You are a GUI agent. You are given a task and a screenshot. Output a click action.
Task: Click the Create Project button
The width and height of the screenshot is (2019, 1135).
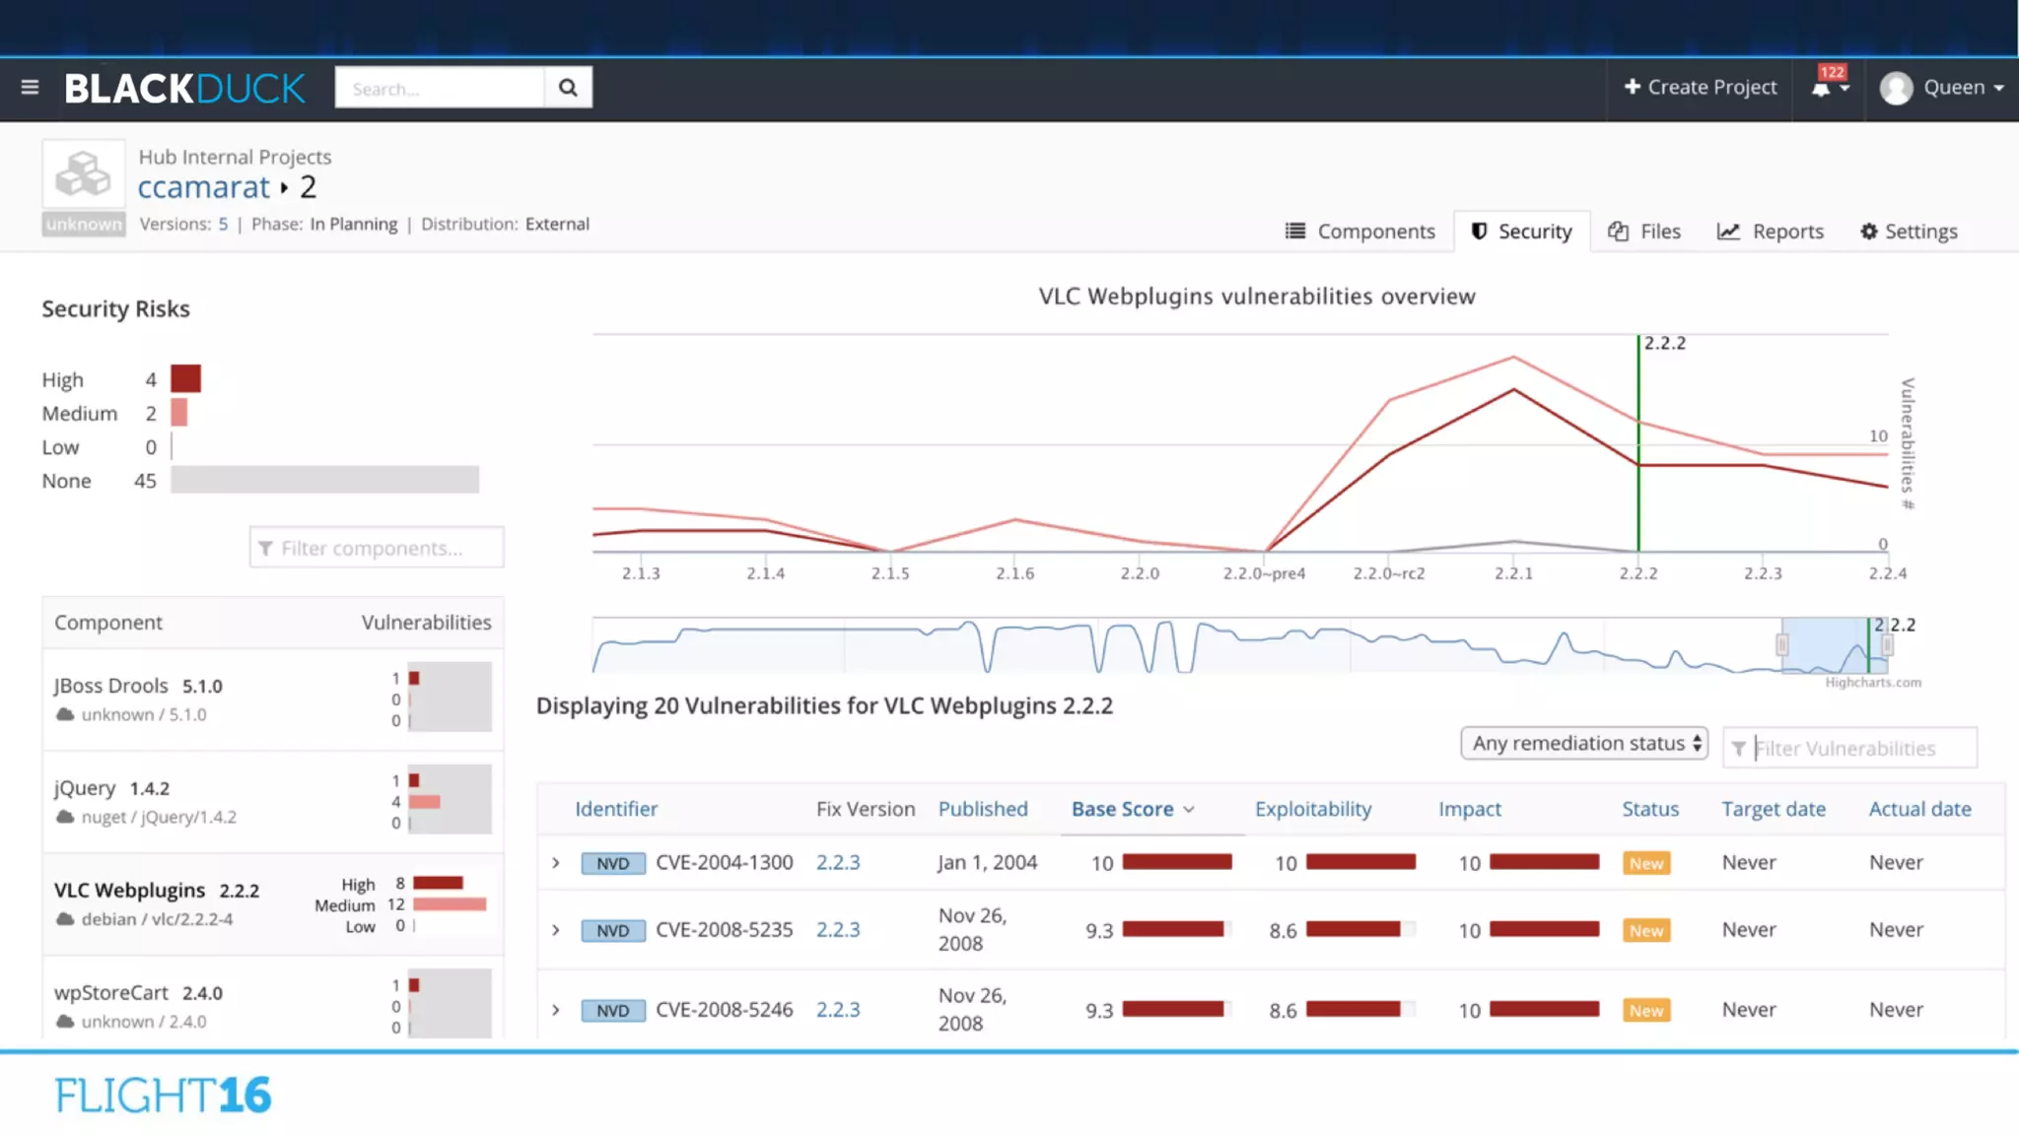[x=1701, y=88]
